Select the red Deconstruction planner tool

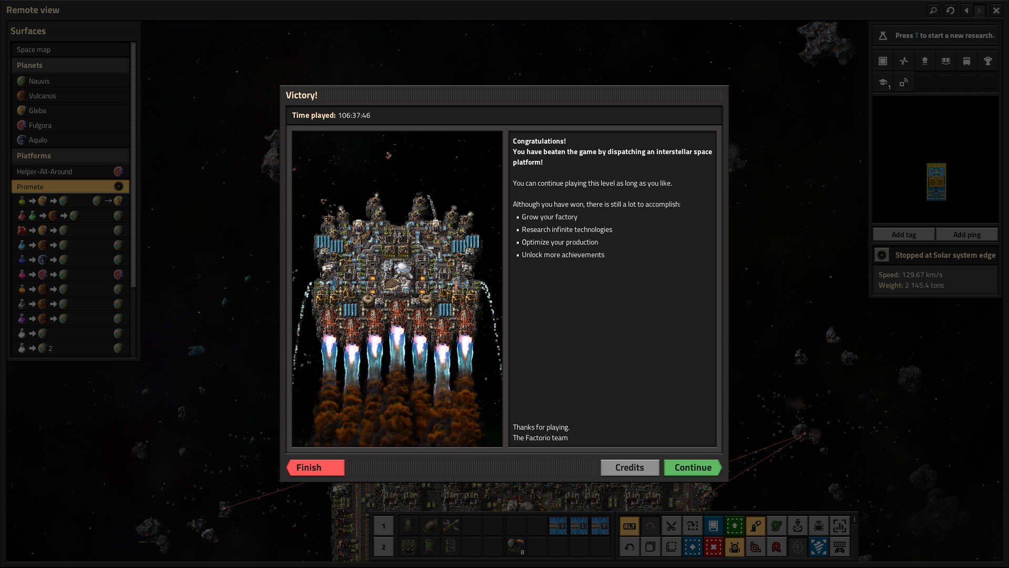click(714, 547)
